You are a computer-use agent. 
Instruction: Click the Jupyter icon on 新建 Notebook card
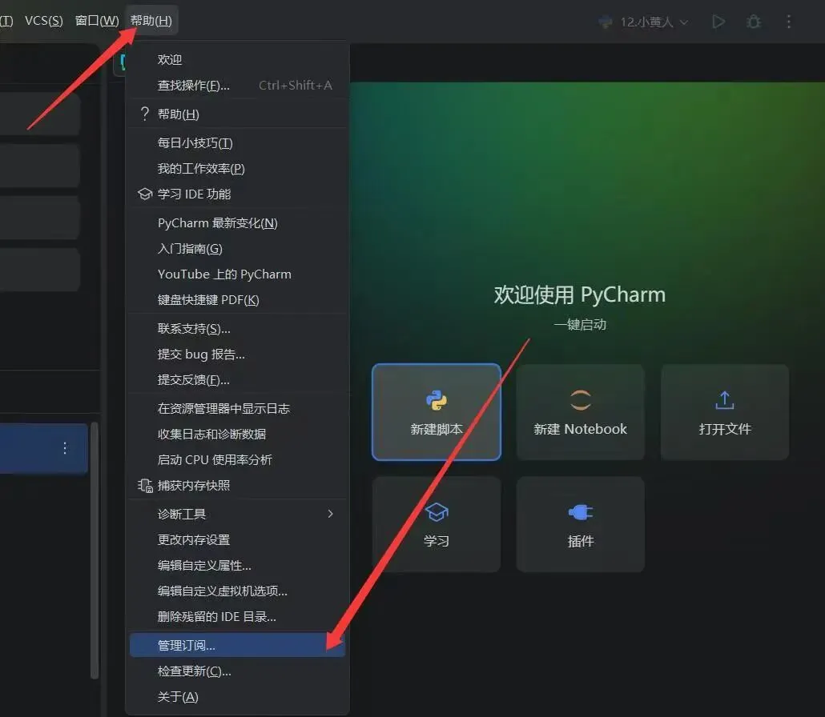(581, 400)
